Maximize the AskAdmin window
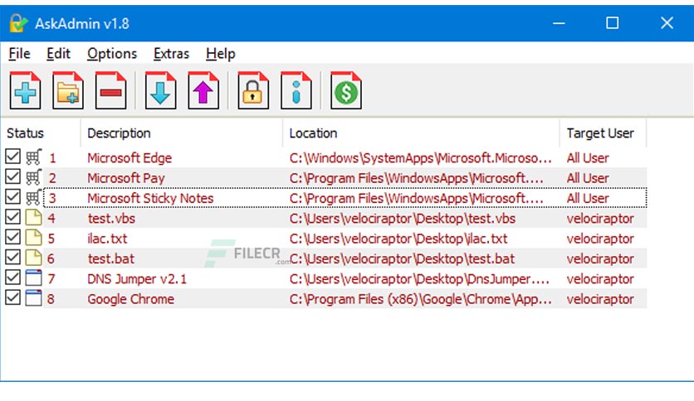This screenshot has height=401, width=694. click(x=612, y=23)
